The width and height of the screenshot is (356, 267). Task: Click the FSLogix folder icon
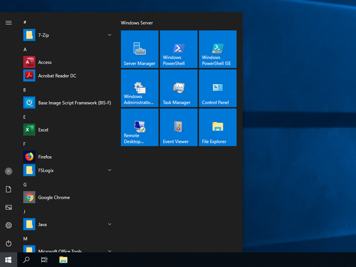(29, 170)
